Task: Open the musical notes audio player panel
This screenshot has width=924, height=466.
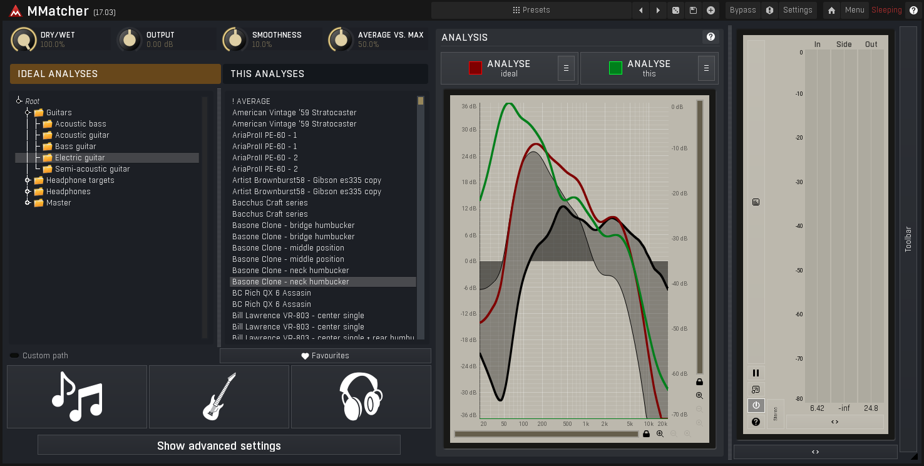Action: point(76,396)
